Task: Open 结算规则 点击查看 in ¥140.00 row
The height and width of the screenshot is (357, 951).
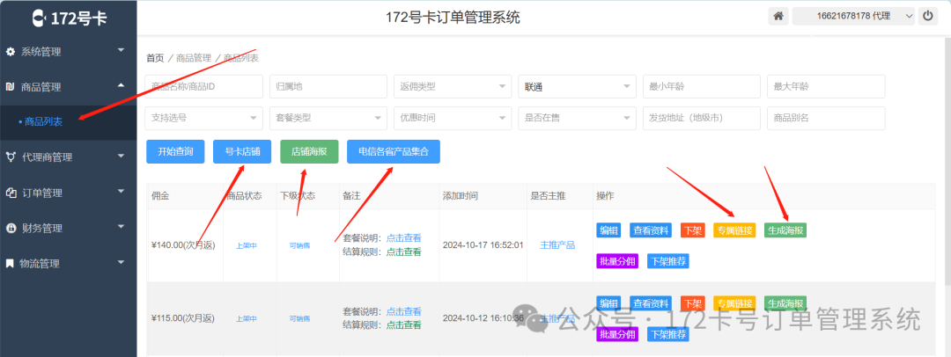Action: click(404, 251)
